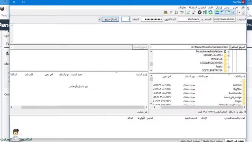Click the local tree vertical scrollbar thumb
This screenshot has width=252, height=142.
point(151,64)
